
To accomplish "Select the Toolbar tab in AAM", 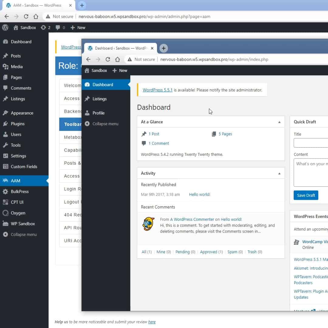I will click(x=70, y=124).
